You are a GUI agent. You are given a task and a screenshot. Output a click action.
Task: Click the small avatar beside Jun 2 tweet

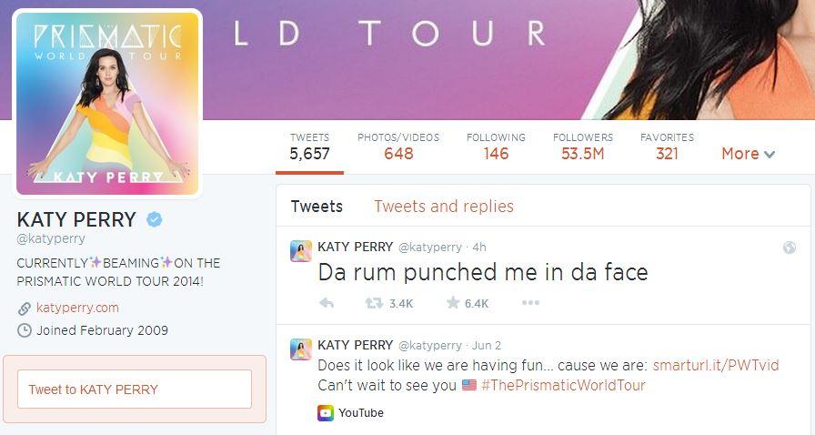[x=301, y=349]
